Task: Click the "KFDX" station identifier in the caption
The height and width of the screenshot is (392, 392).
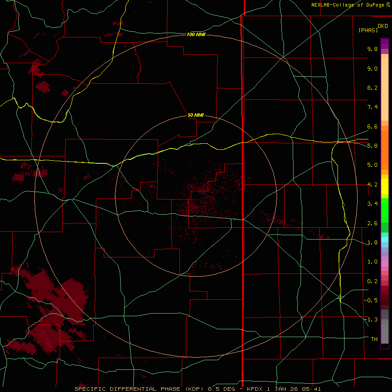Action: [255, 389]
